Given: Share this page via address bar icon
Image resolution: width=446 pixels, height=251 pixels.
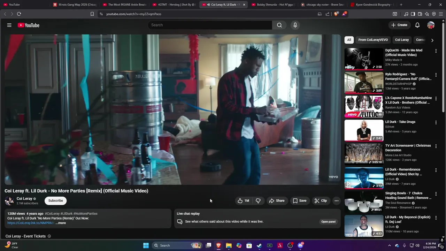Looking at the screenshot, I should pyautogui.click(x=328, y=14).
